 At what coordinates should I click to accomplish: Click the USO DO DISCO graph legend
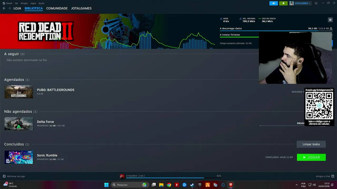pyautogui.click(x=267, y=20)
